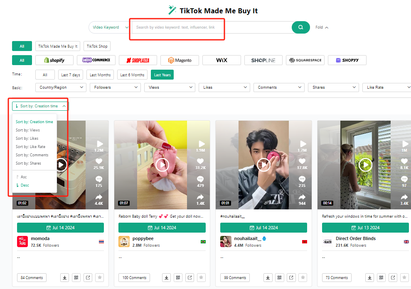The image size is (411, 289).
Task: Download the nouhailaait_ video
Action: (x=268, y=277)
